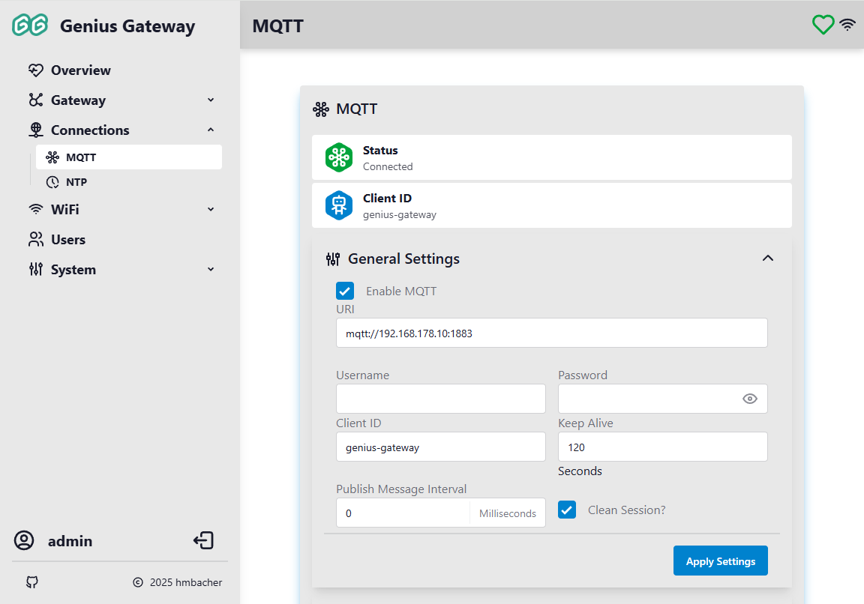Open the GitHub icon link
The image size is (864, 604).
point(32,582)
